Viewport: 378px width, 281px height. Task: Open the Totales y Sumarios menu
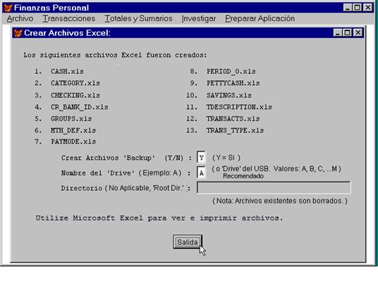point(138,18)
